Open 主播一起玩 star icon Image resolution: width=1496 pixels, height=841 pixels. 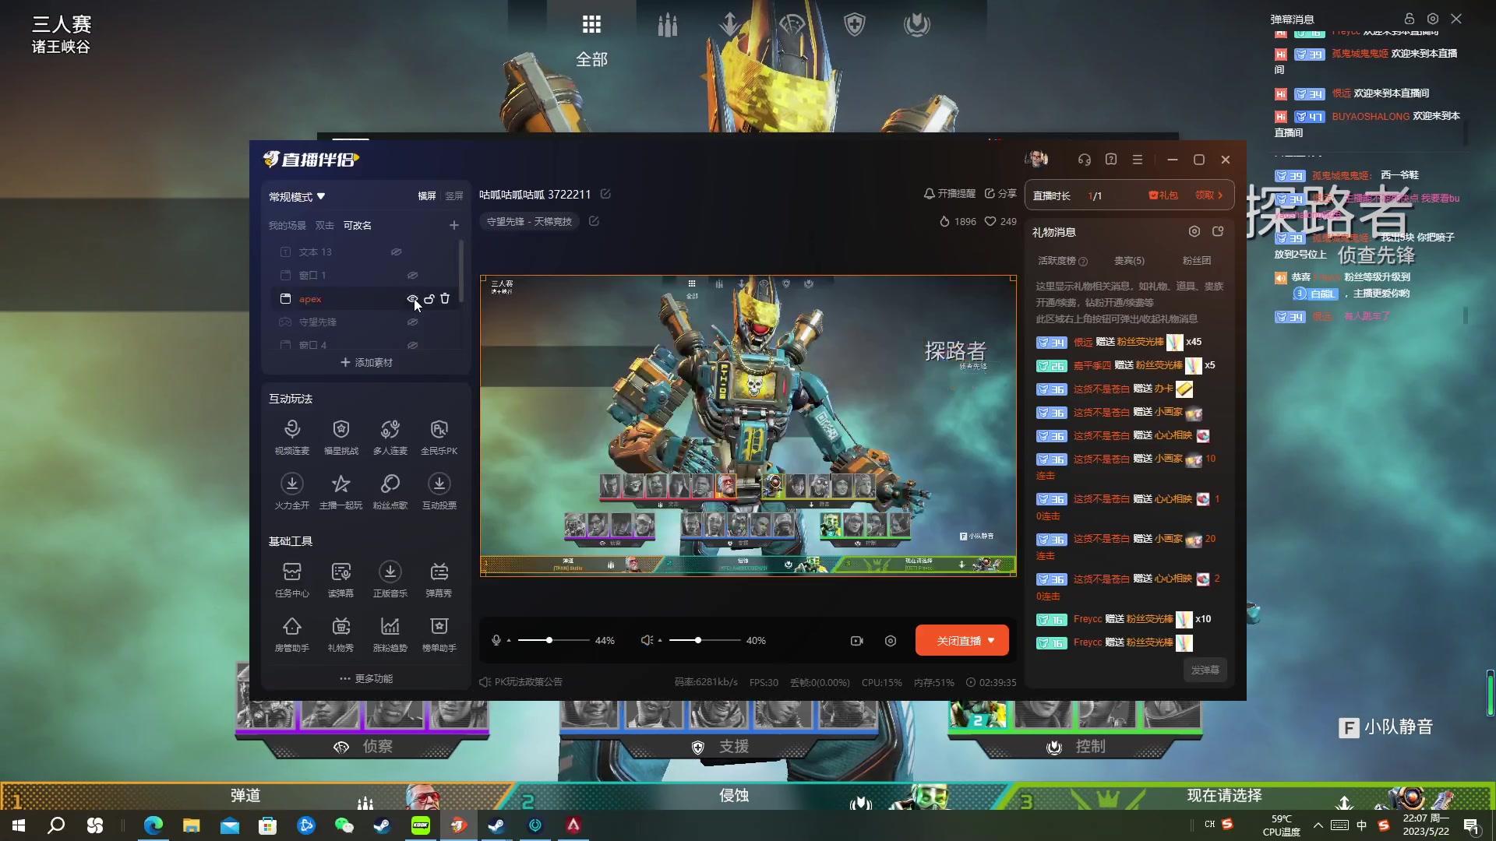point(340,491)
